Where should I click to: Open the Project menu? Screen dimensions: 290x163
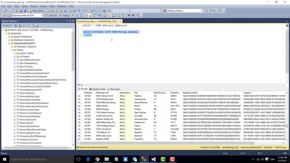tap(34, 6)
